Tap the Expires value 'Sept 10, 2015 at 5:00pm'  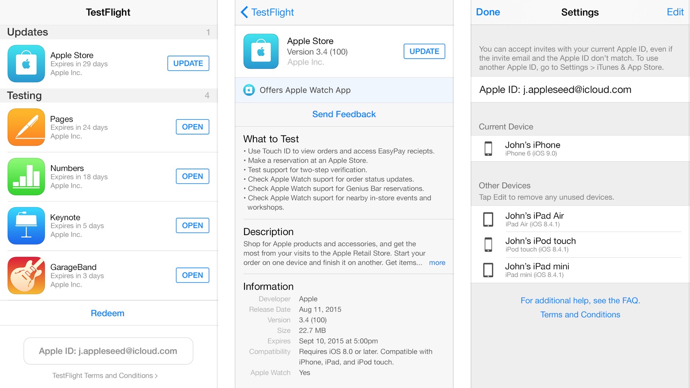(x=338, y=341)
